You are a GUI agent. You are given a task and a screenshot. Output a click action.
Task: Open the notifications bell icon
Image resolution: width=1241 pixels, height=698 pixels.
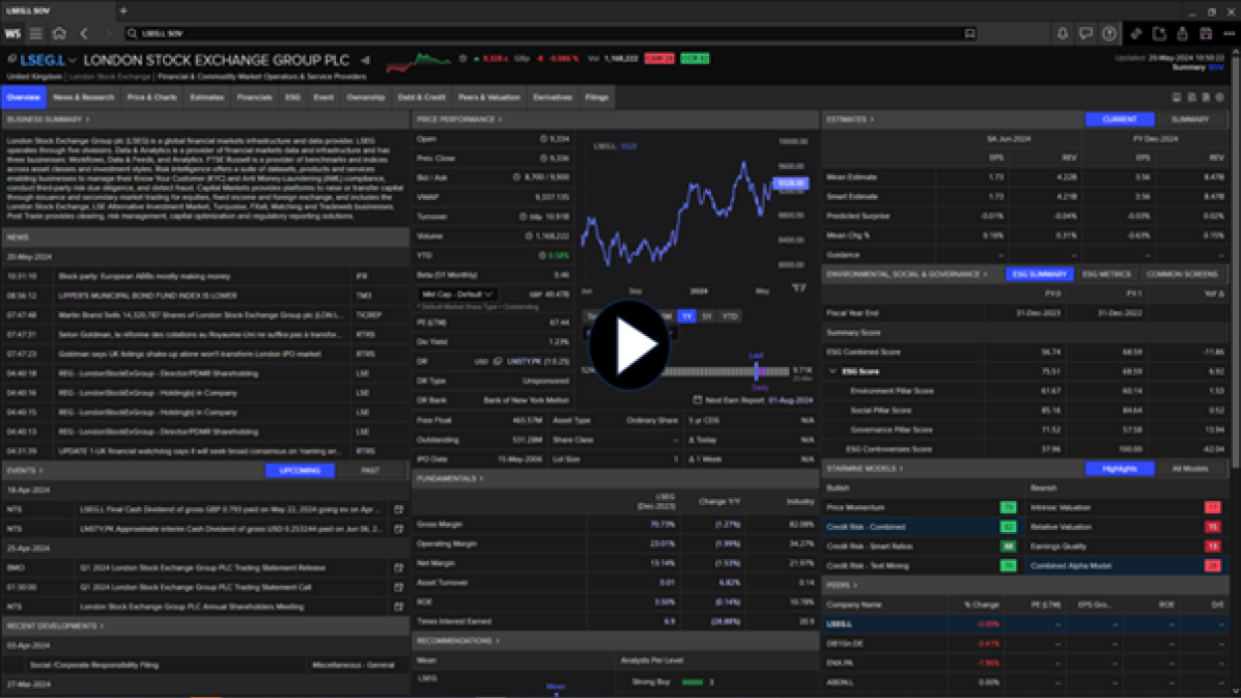1062,34
